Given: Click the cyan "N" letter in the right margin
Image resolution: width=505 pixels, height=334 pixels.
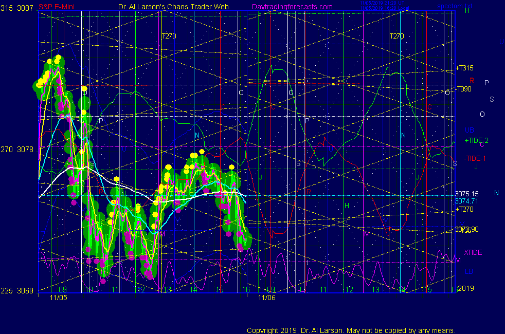Looking at the screenshot, I should [496, 193].
